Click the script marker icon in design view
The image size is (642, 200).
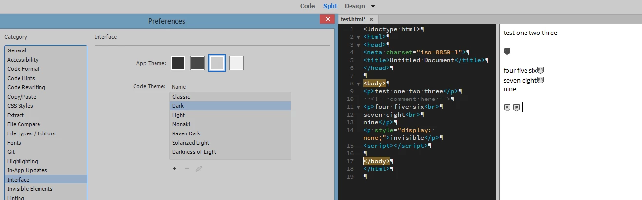[516, 107]
